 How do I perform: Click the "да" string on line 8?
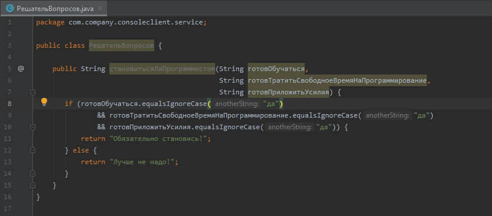(271, 104)
